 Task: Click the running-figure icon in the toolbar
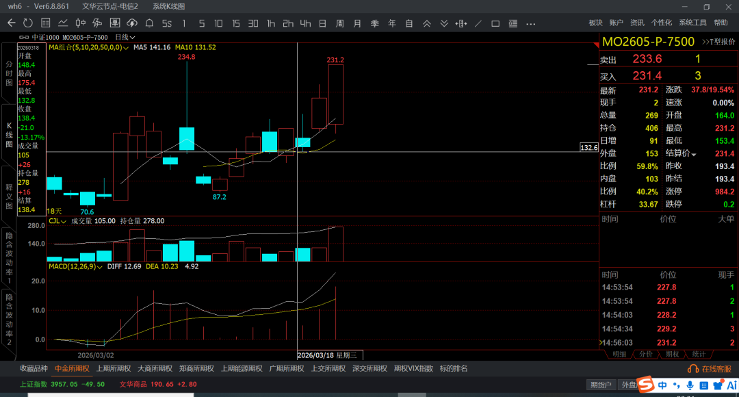[98, 23]
